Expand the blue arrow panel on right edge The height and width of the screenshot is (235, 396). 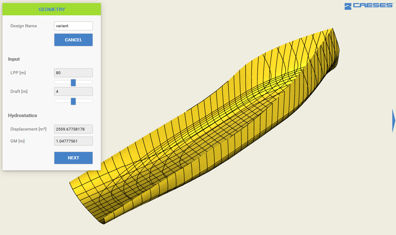click(394, 121)
